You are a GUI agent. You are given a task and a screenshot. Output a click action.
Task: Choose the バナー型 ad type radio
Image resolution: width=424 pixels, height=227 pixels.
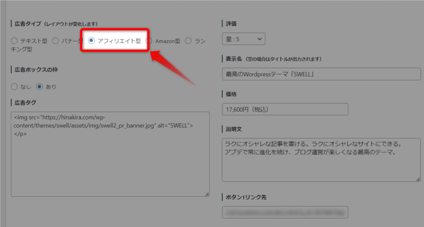click(57, 41)
